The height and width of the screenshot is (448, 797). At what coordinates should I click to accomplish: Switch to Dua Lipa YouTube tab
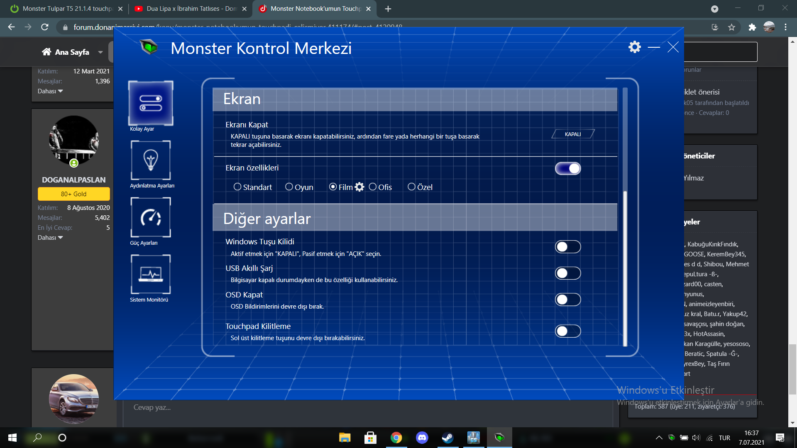pos(191,9)
